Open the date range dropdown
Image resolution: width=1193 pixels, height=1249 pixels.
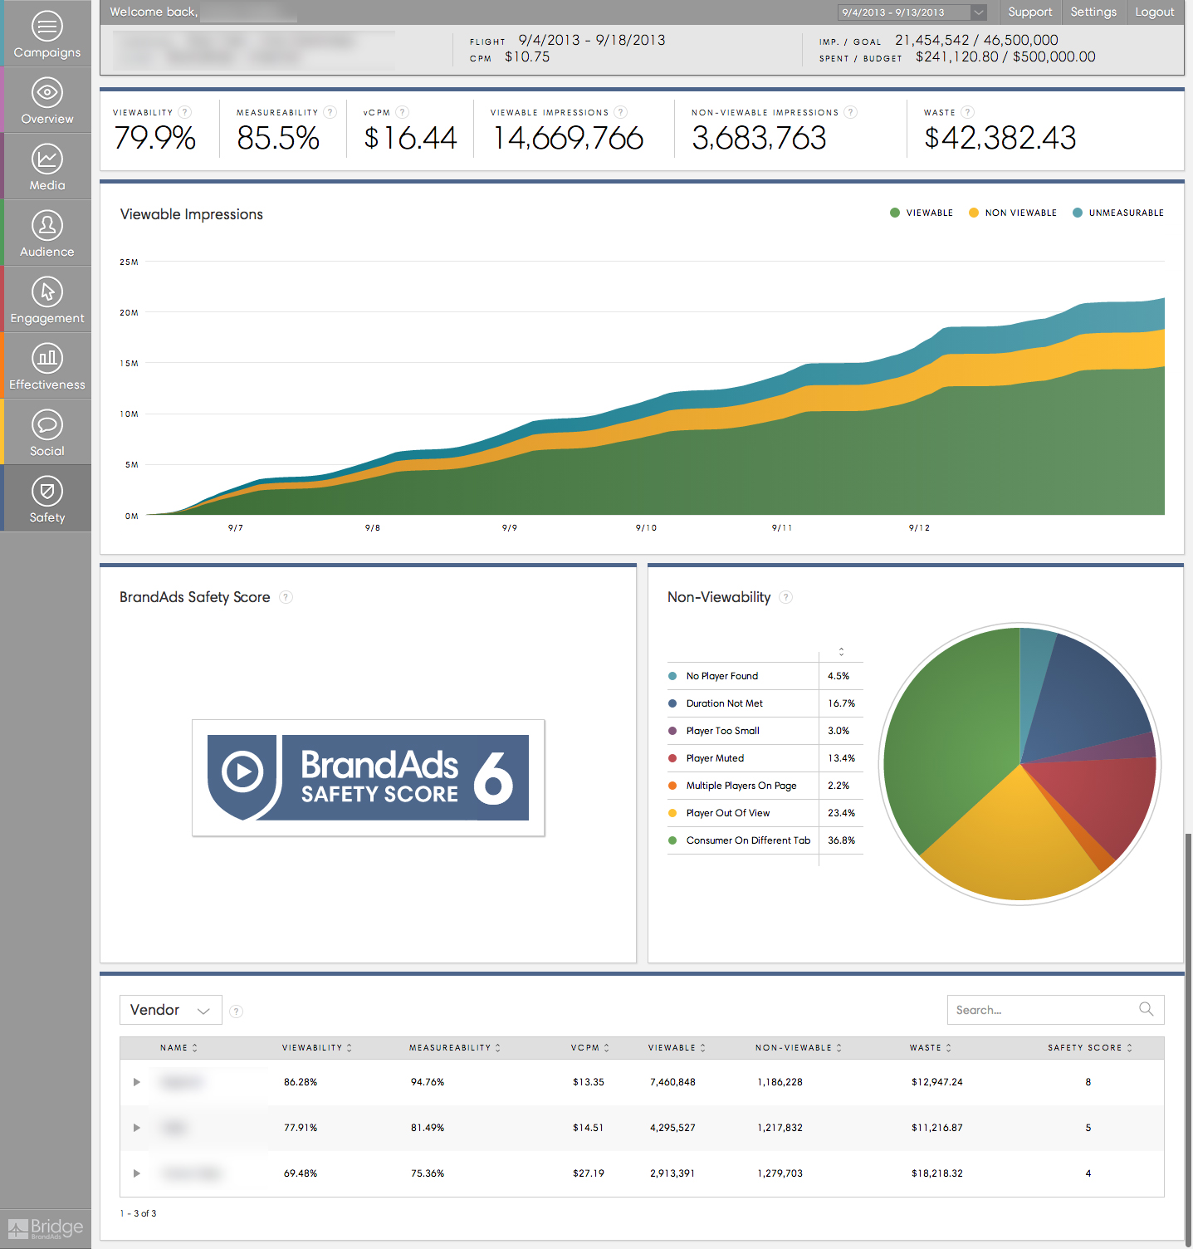click(912, 12)
